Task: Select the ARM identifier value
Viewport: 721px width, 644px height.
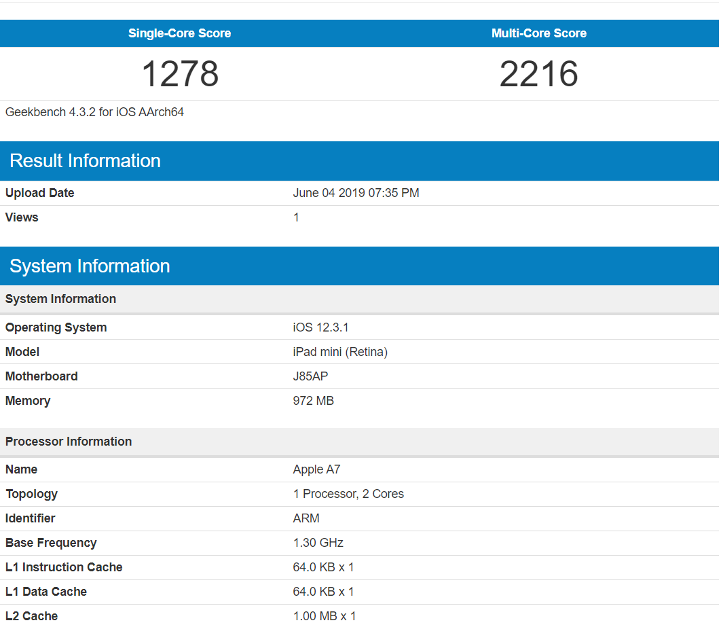Action: coord(306,518)
